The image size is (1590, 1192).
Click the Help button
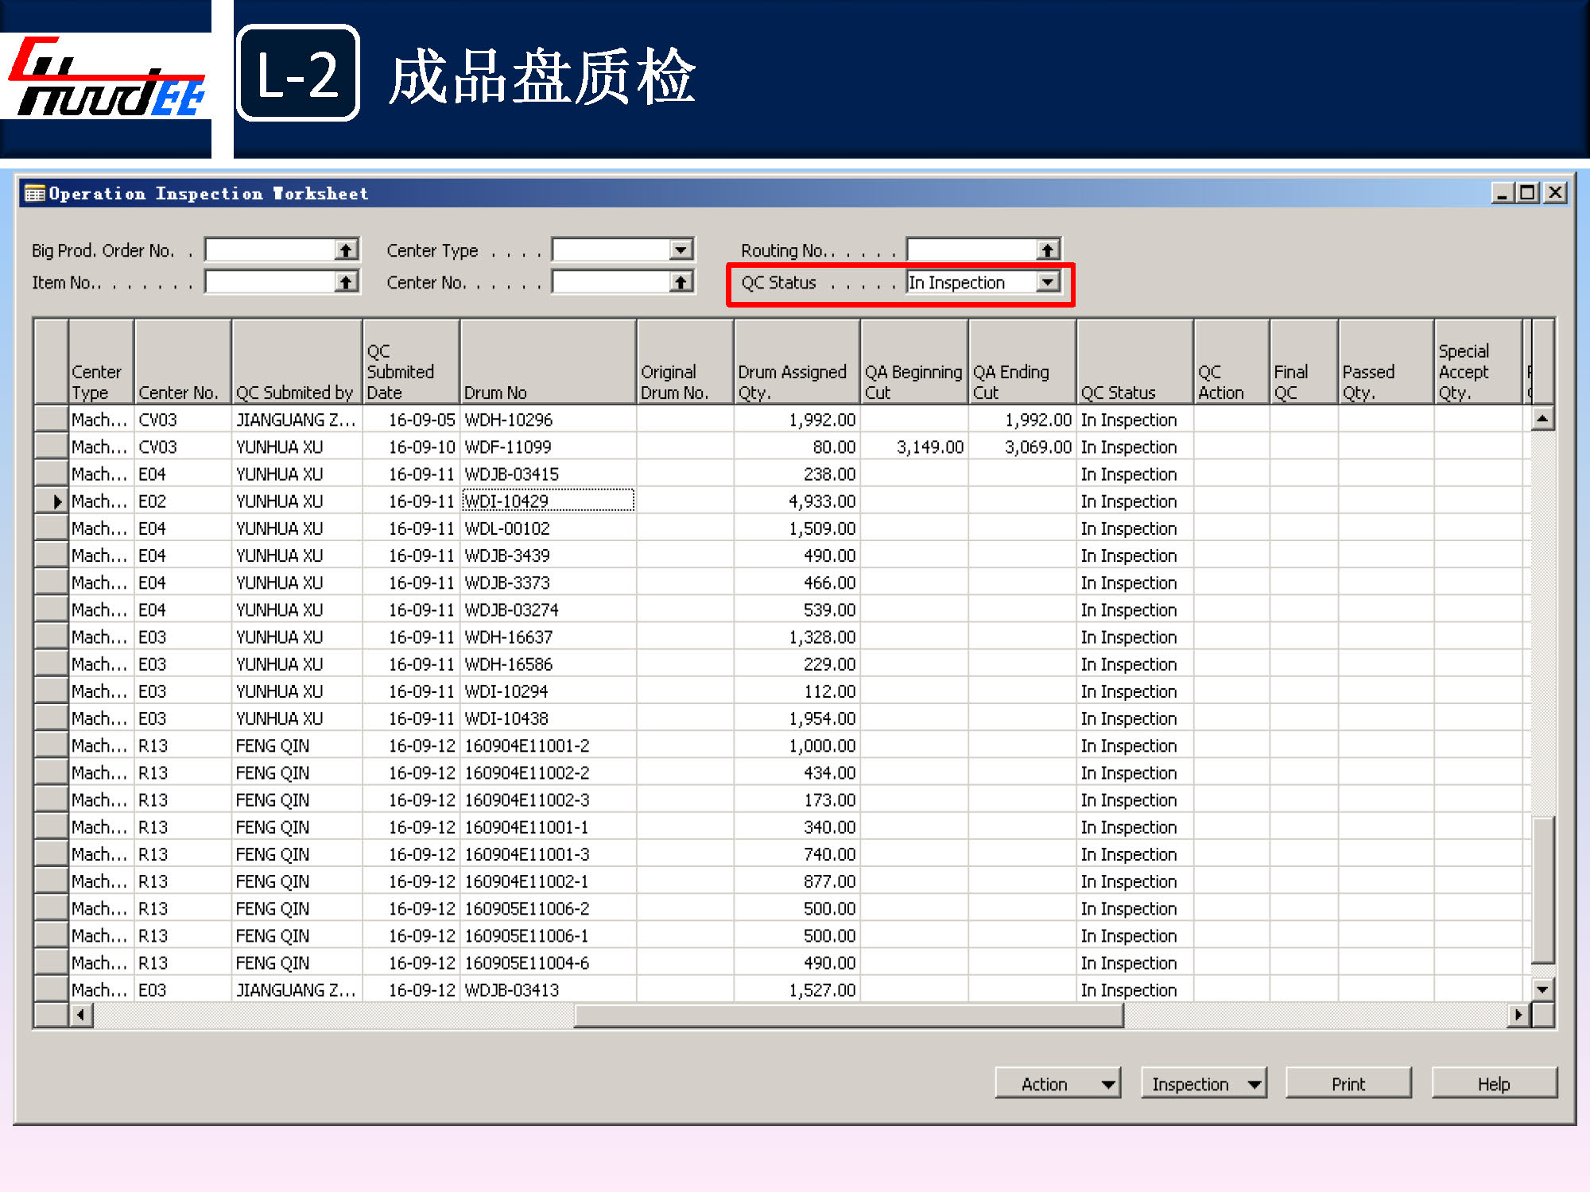coord(1493,1084)
